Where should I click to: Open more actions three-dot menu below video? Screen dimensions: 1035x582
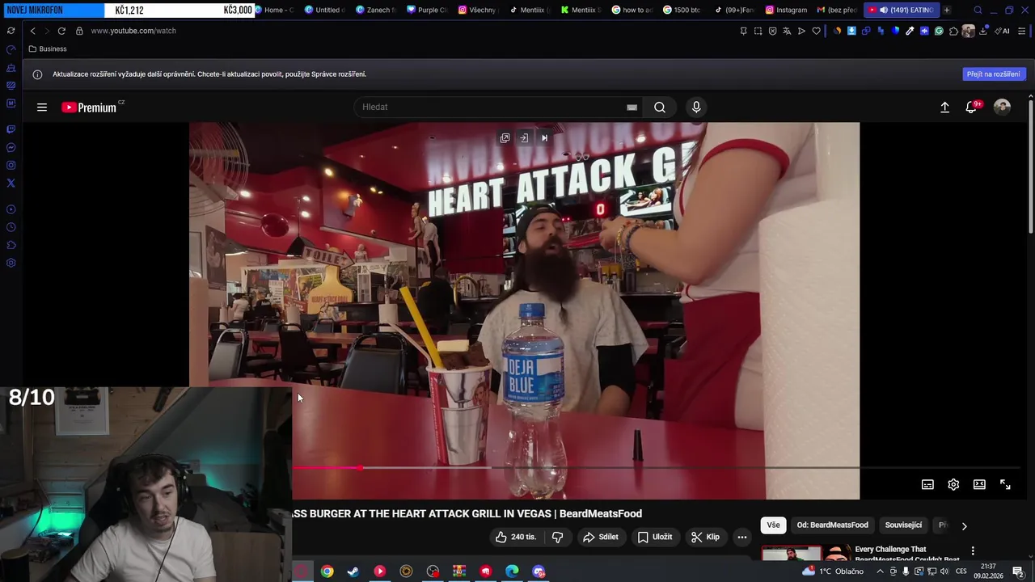point(741,537)
